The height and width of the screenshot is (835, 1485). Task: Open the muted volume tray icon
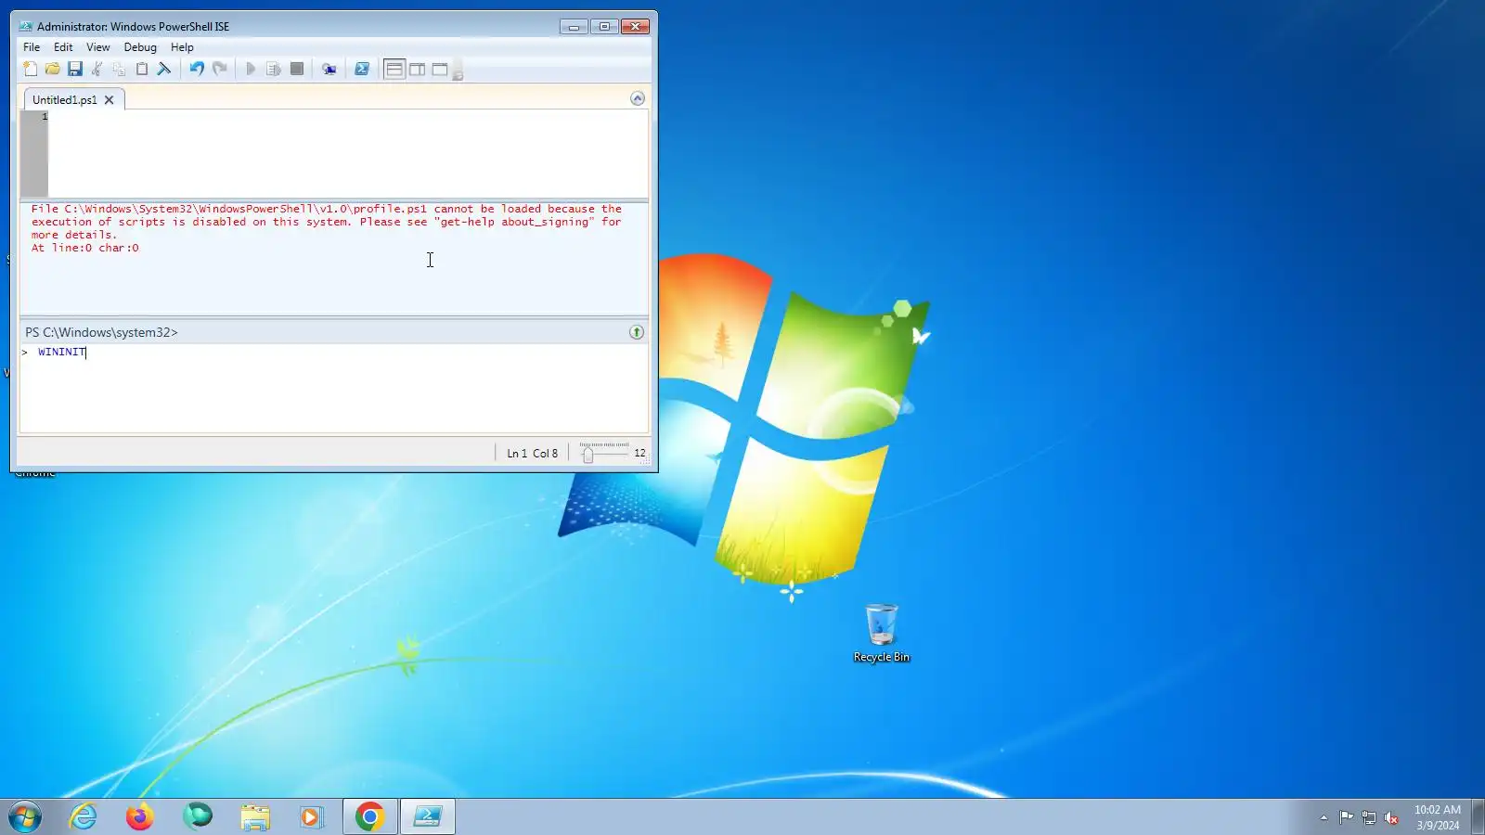pos(1391,817)
